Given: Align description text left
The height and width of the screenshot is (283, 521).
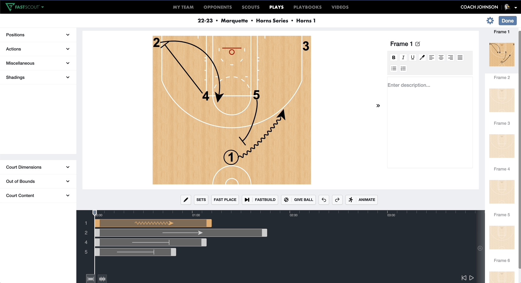Looking at the screenshot, I should click(x=432, y=57).
